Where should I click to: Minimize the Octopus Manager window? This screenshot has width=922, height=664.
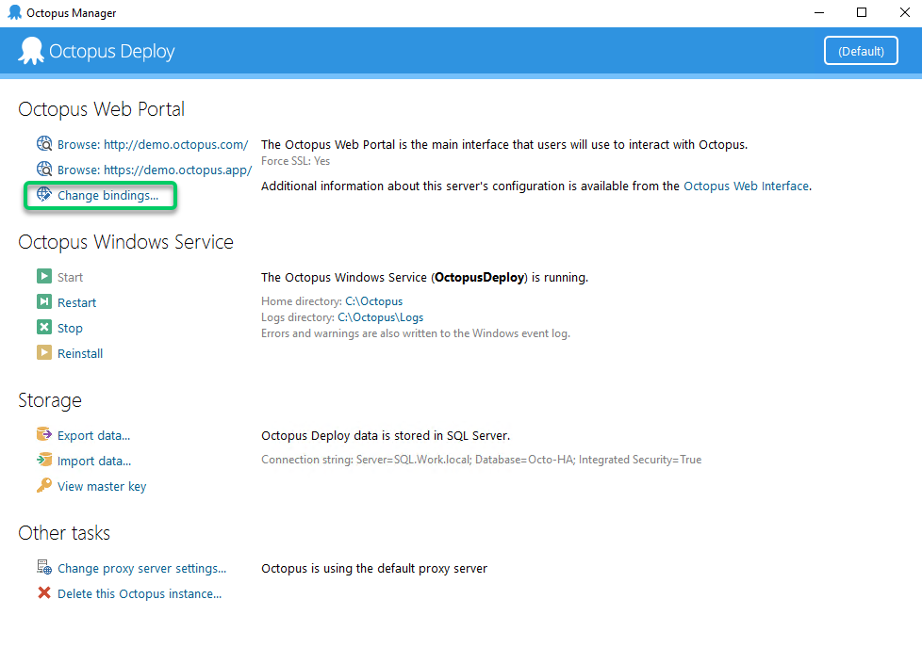pos(819,13)
